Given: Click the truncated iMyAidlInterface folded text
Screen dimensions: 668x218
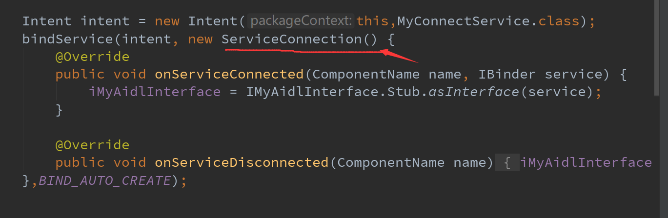Looking at the screenshot, I should point(586,162).
